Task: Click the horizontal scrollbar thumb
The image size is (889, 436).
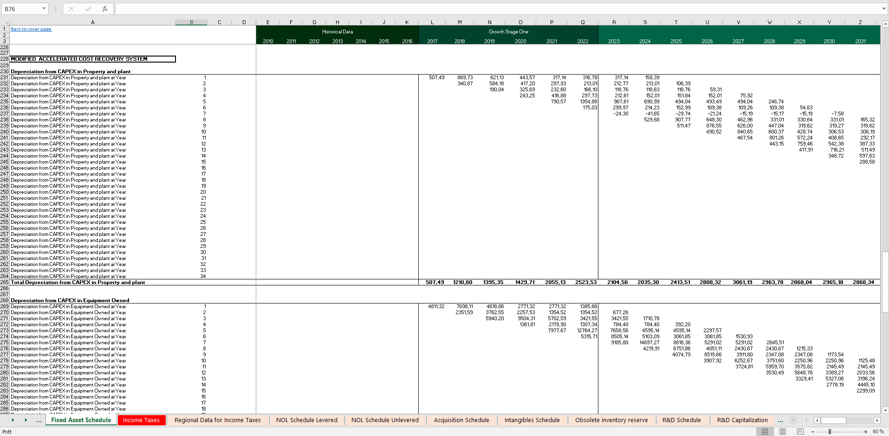Action: pos(833,420)
